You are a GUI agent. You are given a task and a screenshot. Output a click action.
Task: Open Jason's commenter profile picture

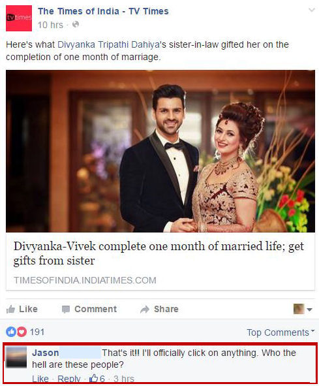[16, 357]
